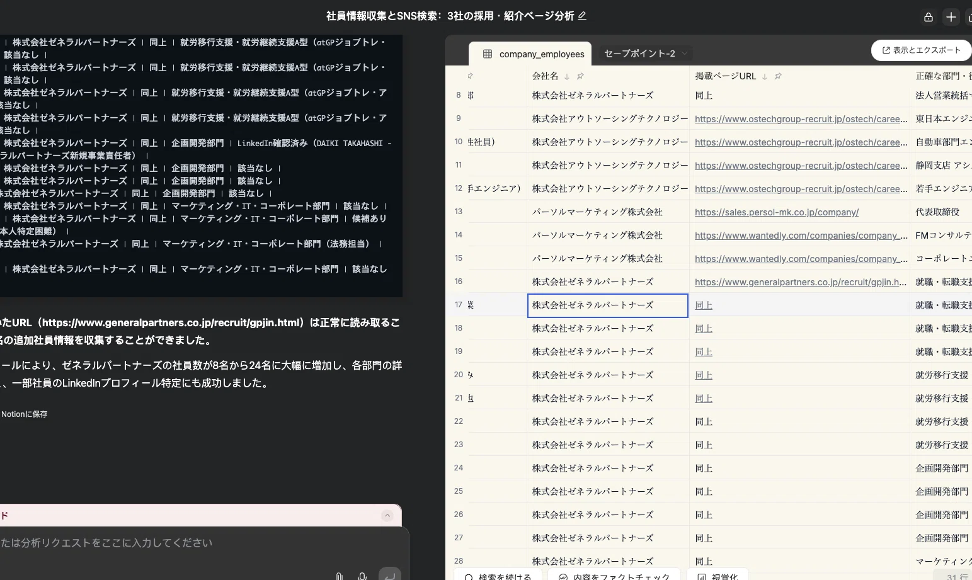Open the ostechgroup URL in row 12
Screen dimensions: 972x580
(801, 189)
